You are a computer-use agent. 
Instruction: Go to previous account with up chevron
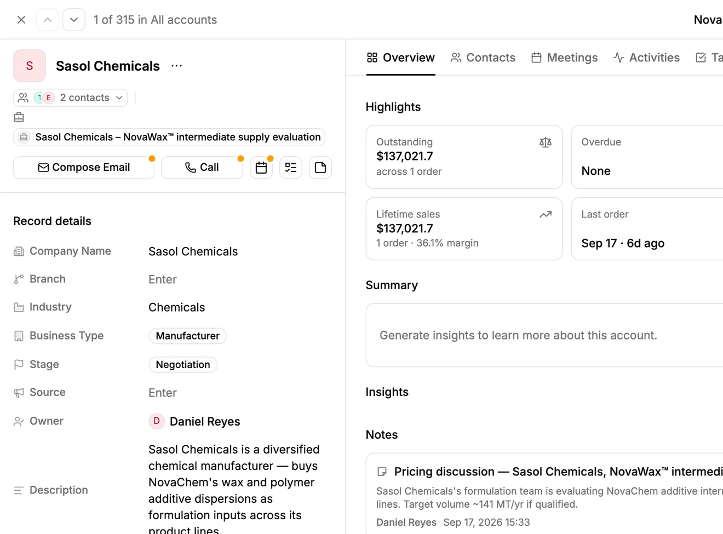tap(48, 20)
